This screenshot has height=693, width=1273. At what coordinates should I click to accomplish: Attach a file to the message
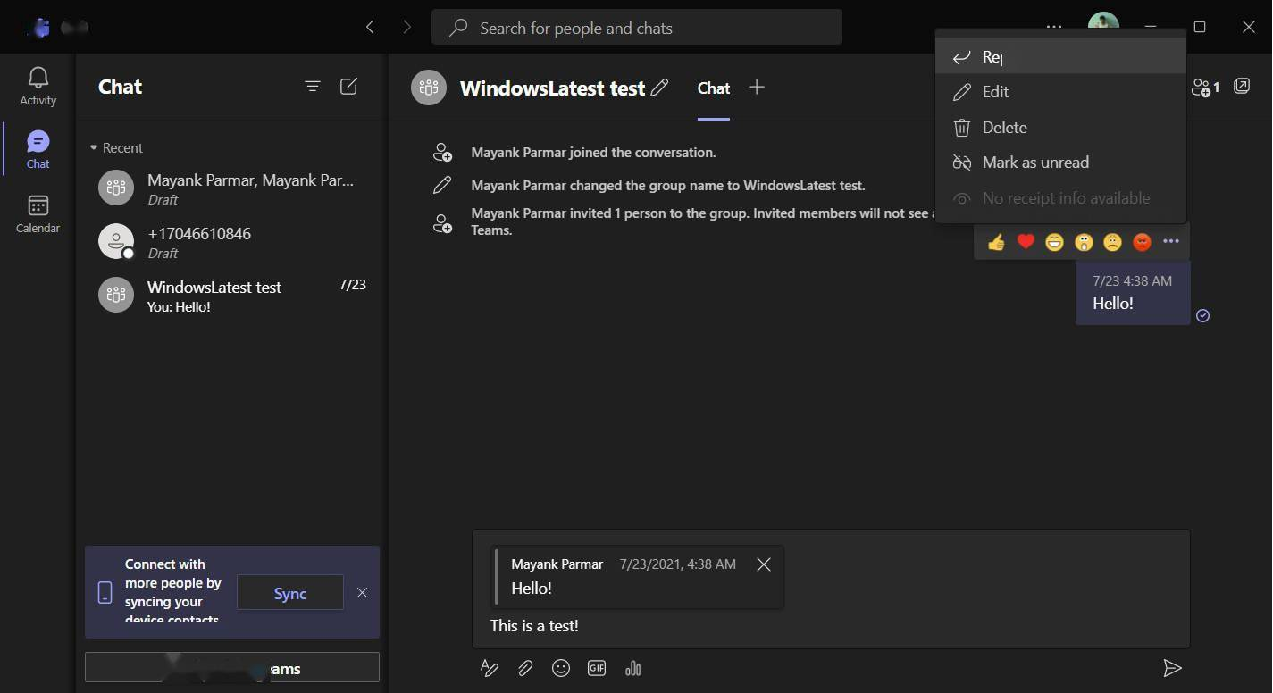(x=525, y=668)
